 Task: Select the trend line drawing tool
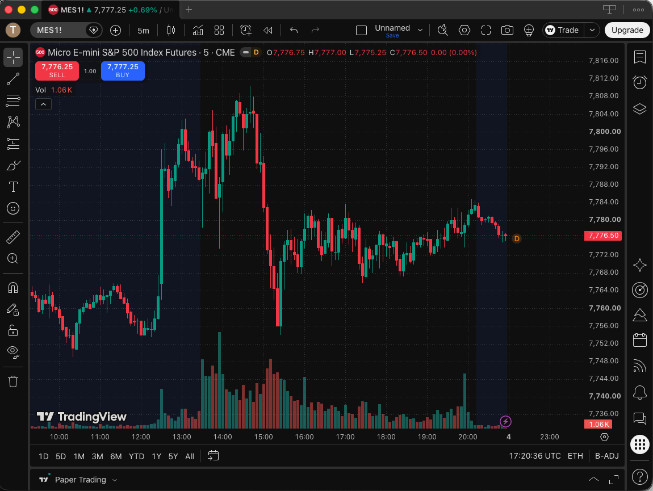(x=13, y=79)
